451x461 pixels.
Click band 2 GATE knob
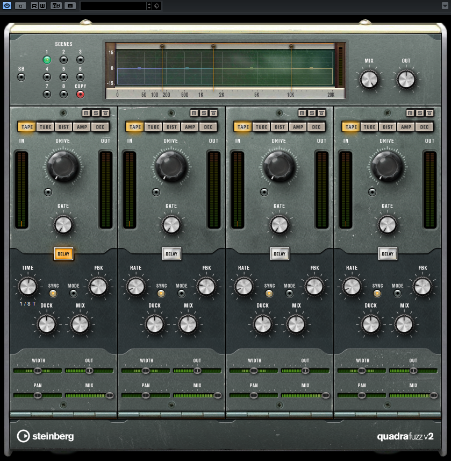[171, 225]
